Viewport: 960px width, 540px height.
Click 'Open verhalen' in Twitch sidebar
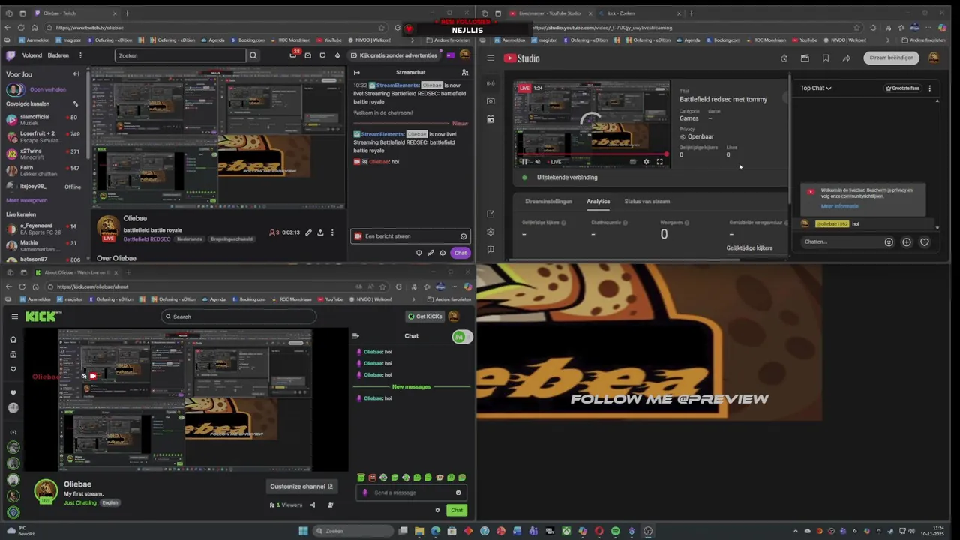[48, 89]
